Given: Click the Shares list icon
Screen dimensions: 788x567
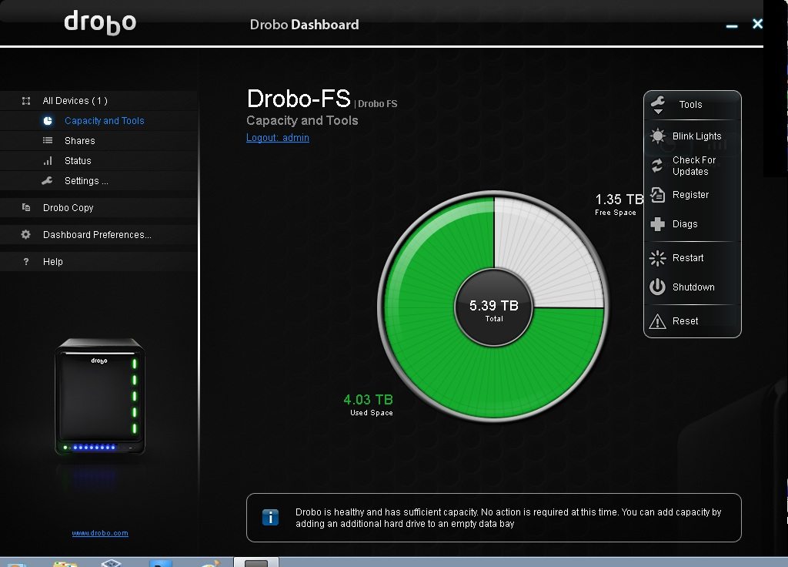Looking at the screenshot, I should coord(48,140).
